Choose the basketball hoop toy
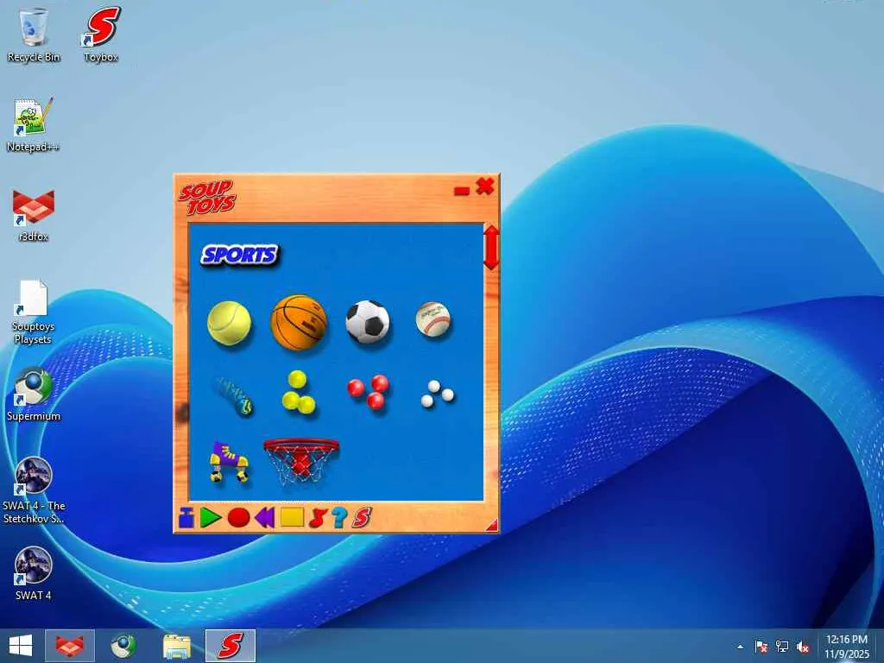Screen dimensions: 884x663 [301, 461]
